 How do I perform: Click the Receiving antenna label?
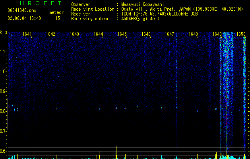[x=91, y=19]
